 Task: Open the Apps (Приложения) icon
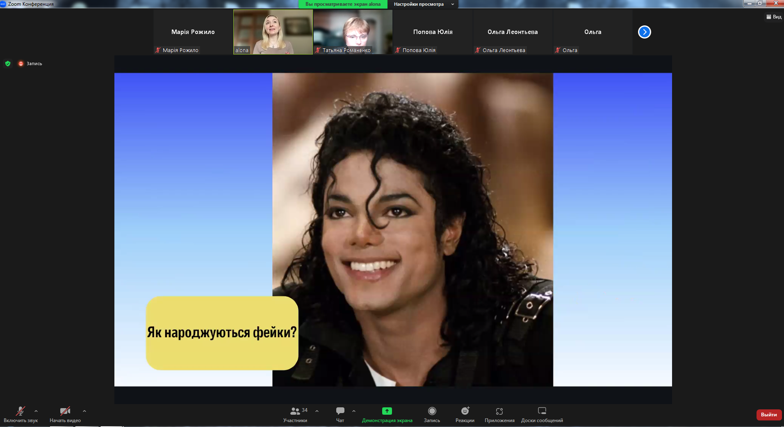point(499,411)
